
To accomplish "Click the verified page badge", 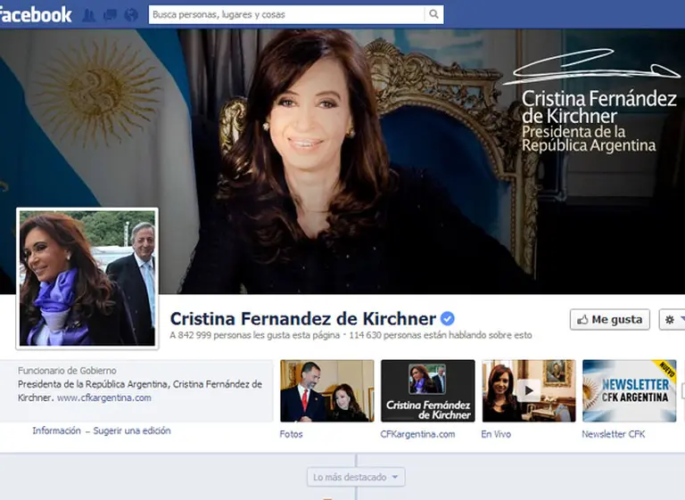I will [448, 319].
